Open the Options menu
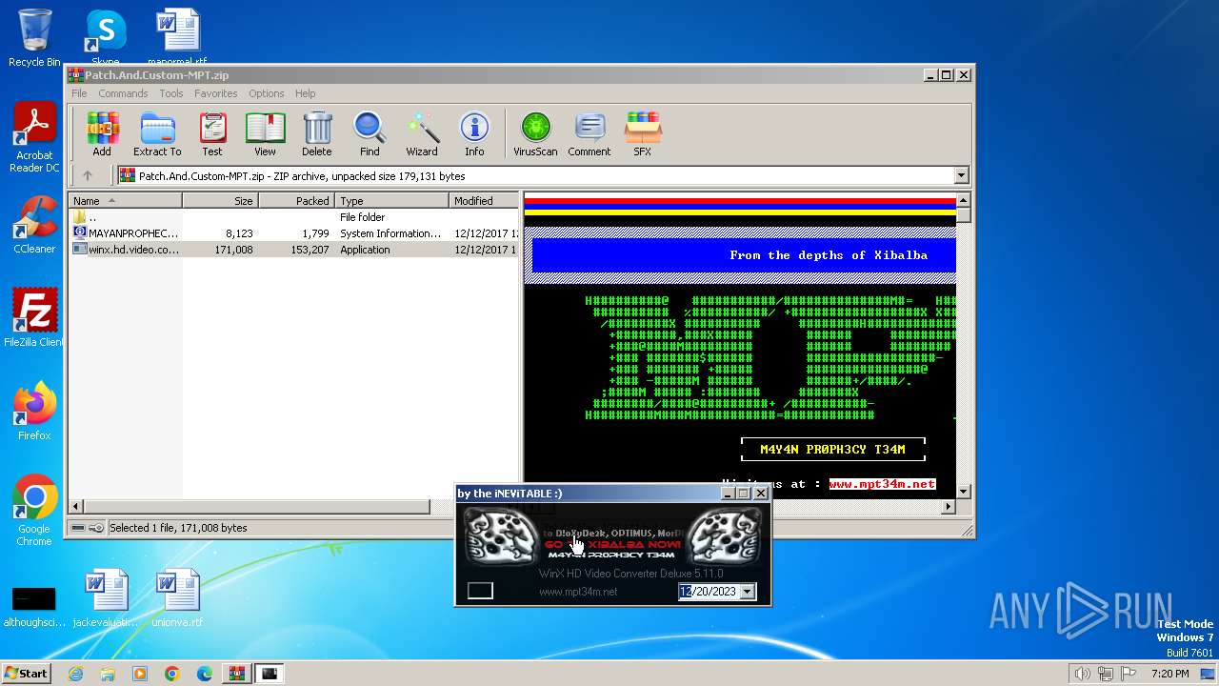The width and height of the screenshot is (1219, 686). pyautogui.click(x=267, y=93)
